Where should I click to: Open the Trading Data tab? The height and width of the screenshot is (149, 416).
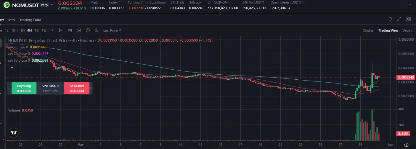point(30,20)
